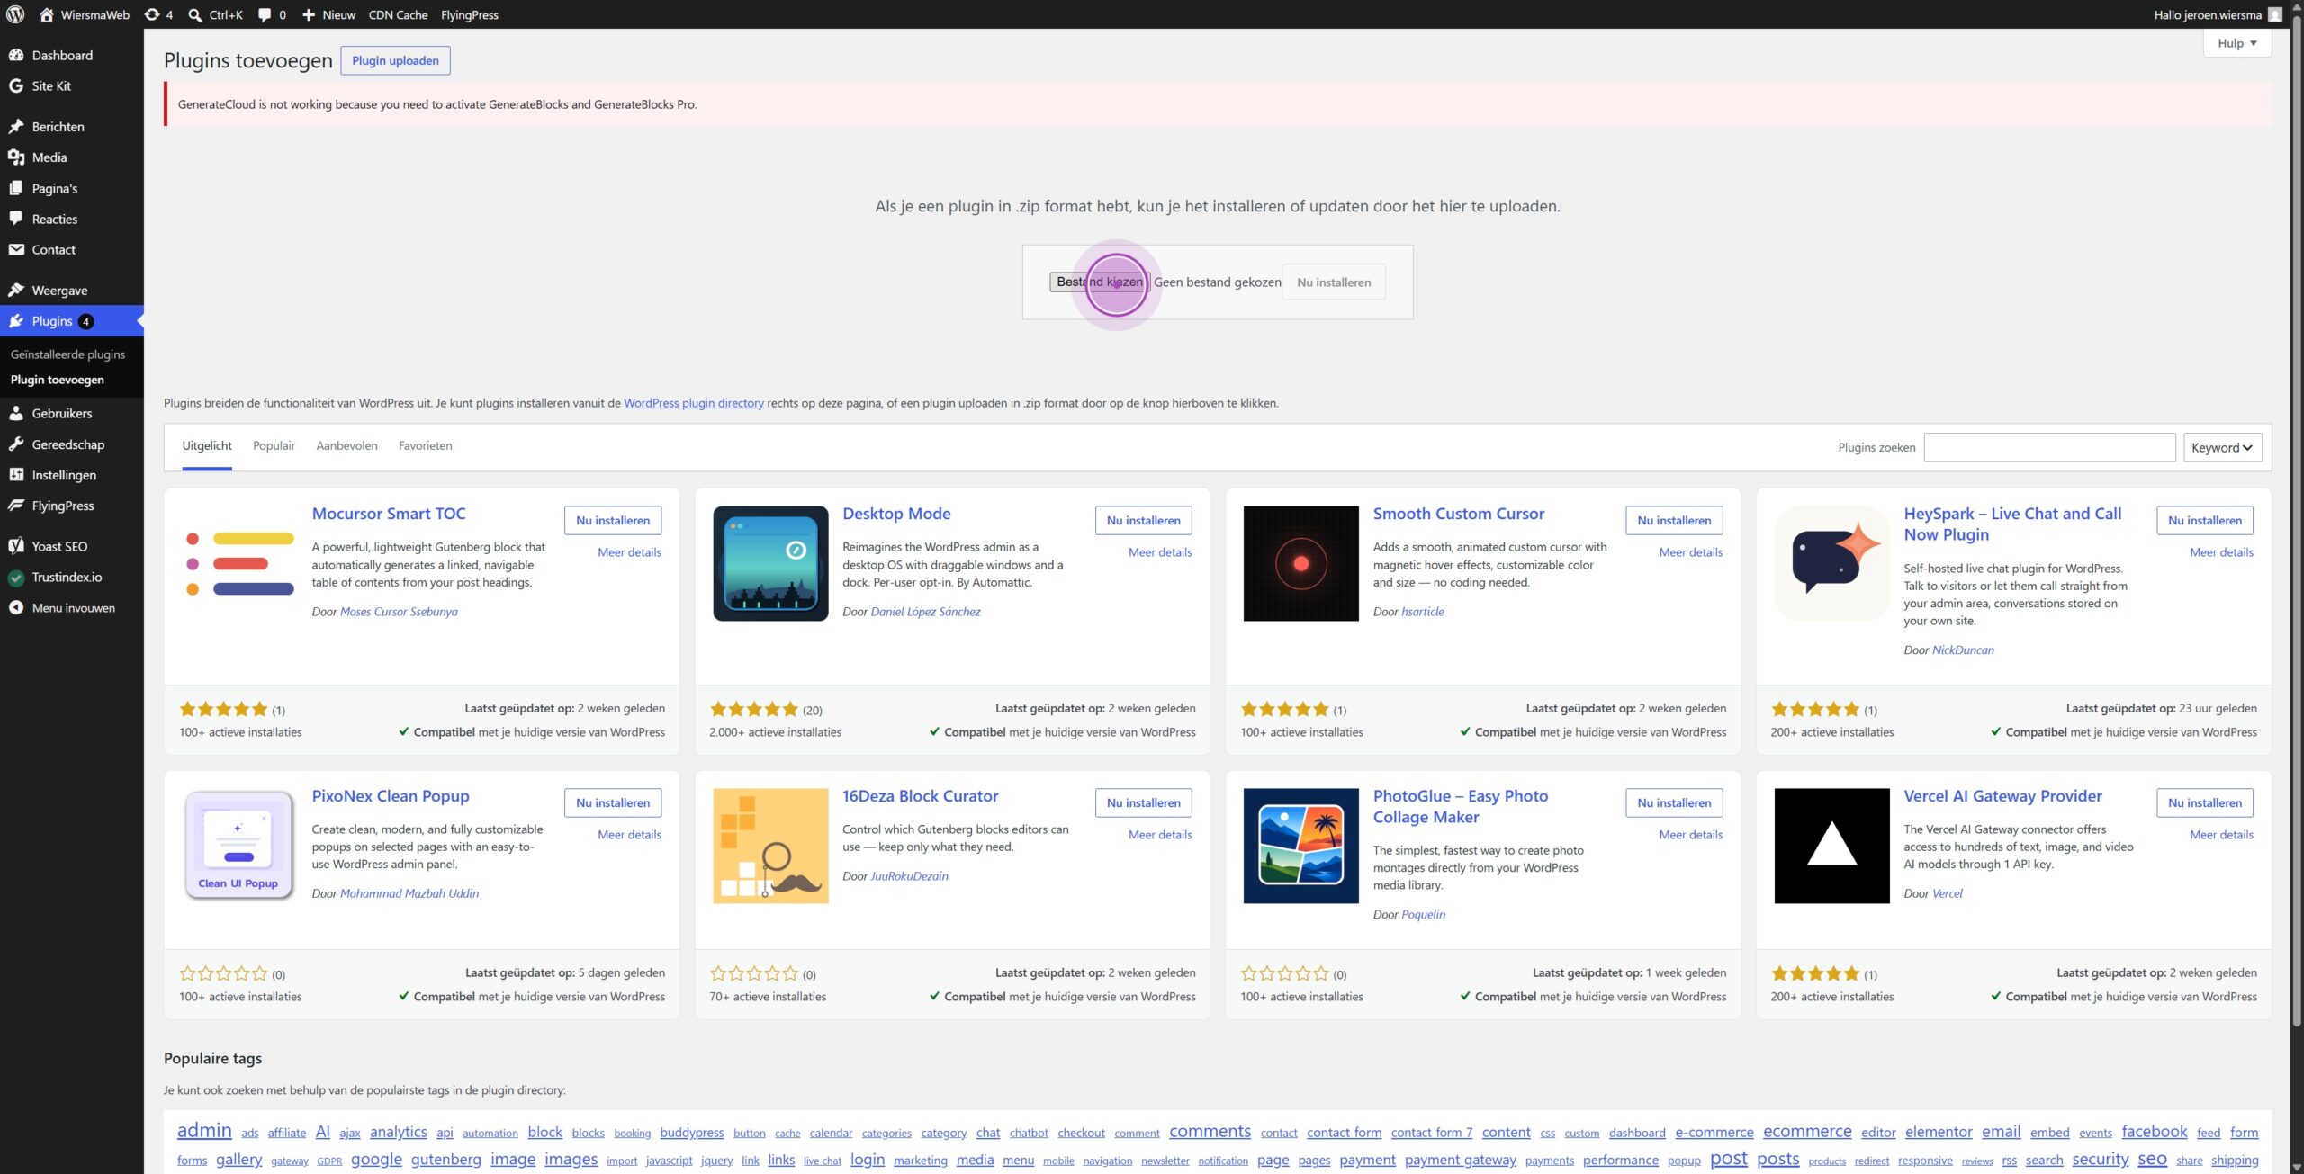This screenshot has height=1174, width=2304.
Task: Install the 16Deza Block Curator plugin
Action: 1143,802
